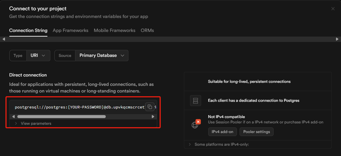This screenshot has height=156, width=341.
Task: Click the tab bar scroll right arrow
Action: pyautogui.click(x=337, y=39)
